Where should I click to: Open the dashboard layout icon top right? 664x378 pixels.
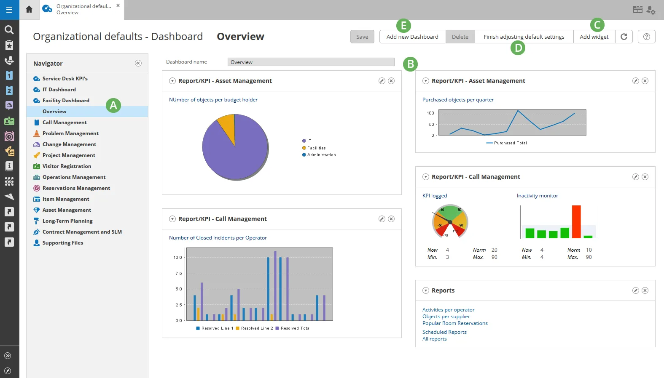pos(638,9)
